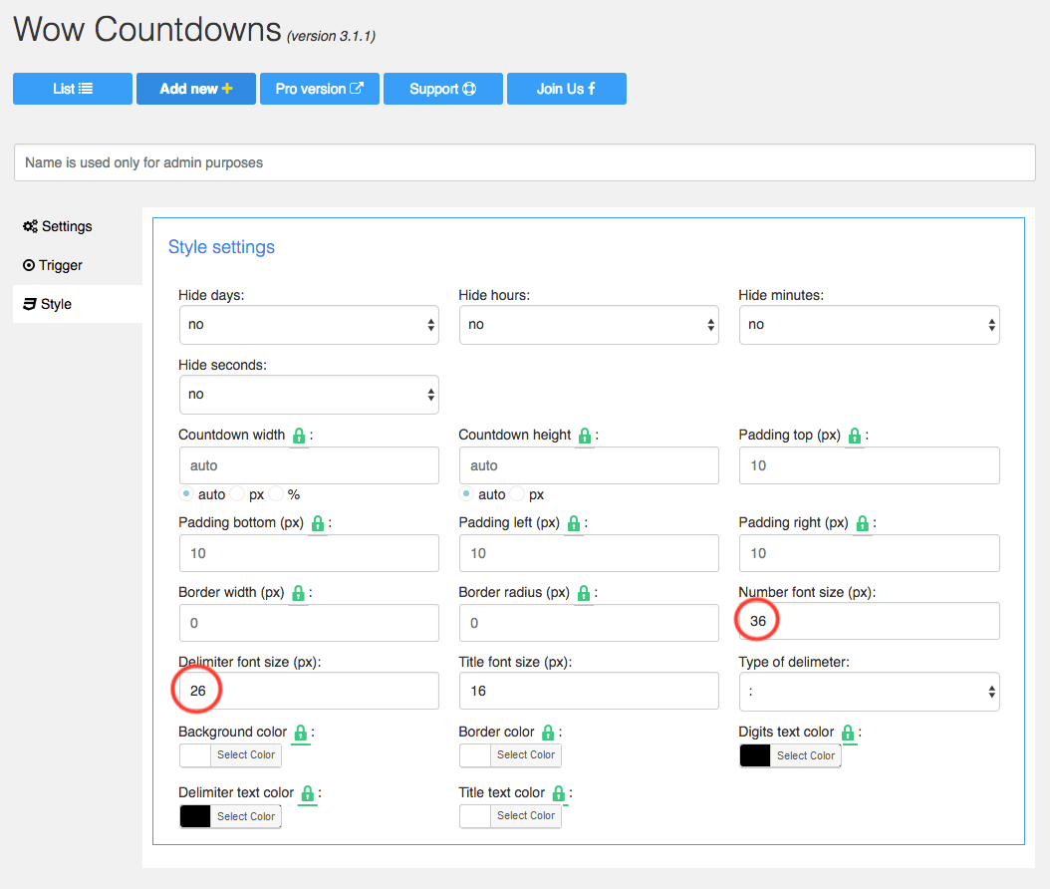The height and width of the screenshot is (889, 1050).
Task: Click the Delimiter font size field
Action: (x=309, y=691)
